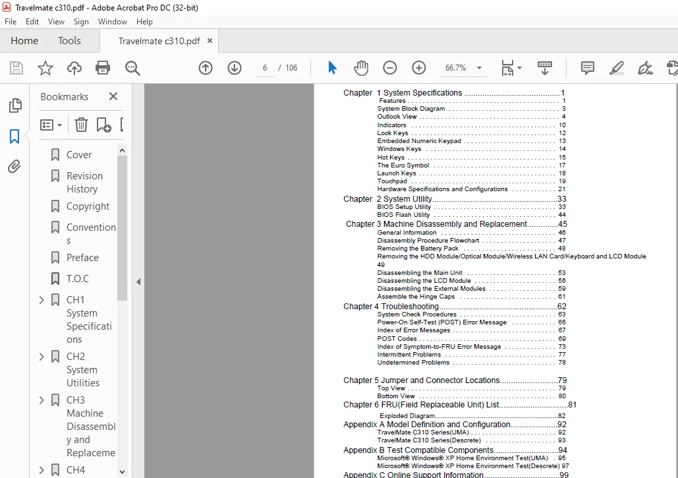
Task: Open the Attachments paperclip panel
Action: [x=14, y=167]
